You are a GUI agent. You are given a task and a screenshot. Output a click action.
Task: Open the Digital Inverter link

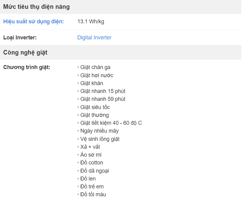click(94, 38)
